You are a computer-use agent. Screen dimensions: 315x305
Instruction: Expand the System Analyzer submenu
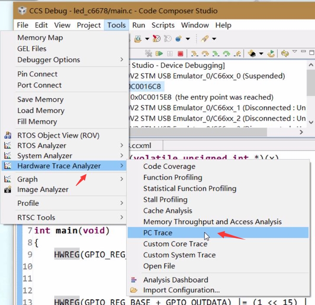pos(122,155)
